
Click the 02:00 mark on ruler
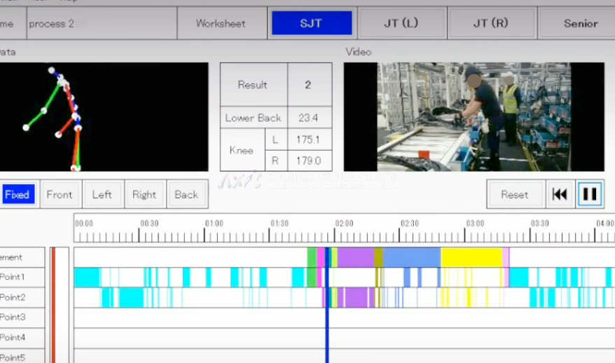(344, 224)
